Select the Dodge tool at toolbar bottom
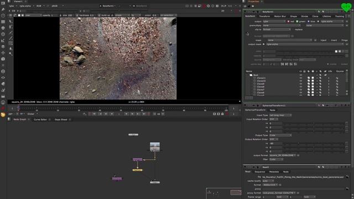The width and height of the screenshot is (354, 199). (11, 54)
